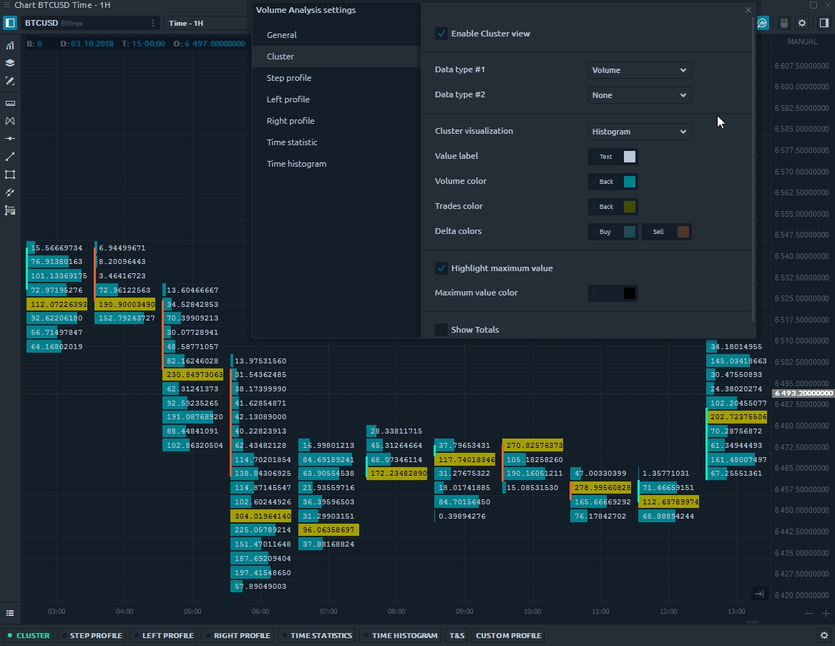Click the T&S button in bottom bar
Image resolution: width=835 pixels, height=646 pixels.
[x=456, y=635]
